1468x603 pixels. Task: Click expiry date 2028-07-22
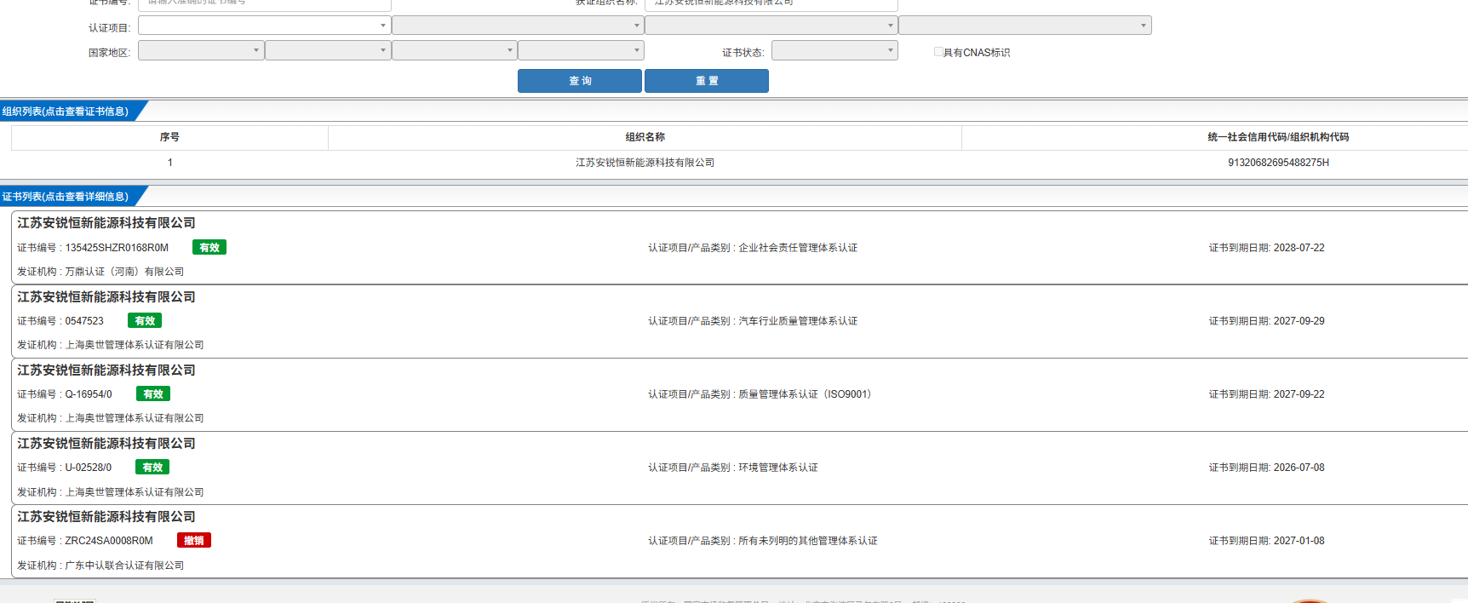1299,248
